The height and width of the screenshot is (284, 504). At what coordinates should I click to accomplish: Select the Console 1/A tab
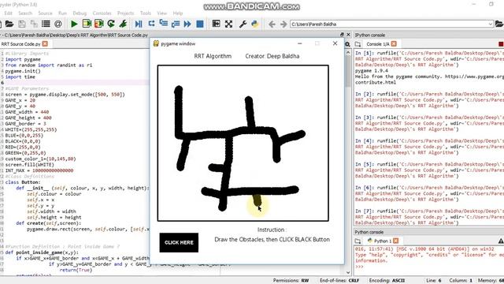coord(378,44)
